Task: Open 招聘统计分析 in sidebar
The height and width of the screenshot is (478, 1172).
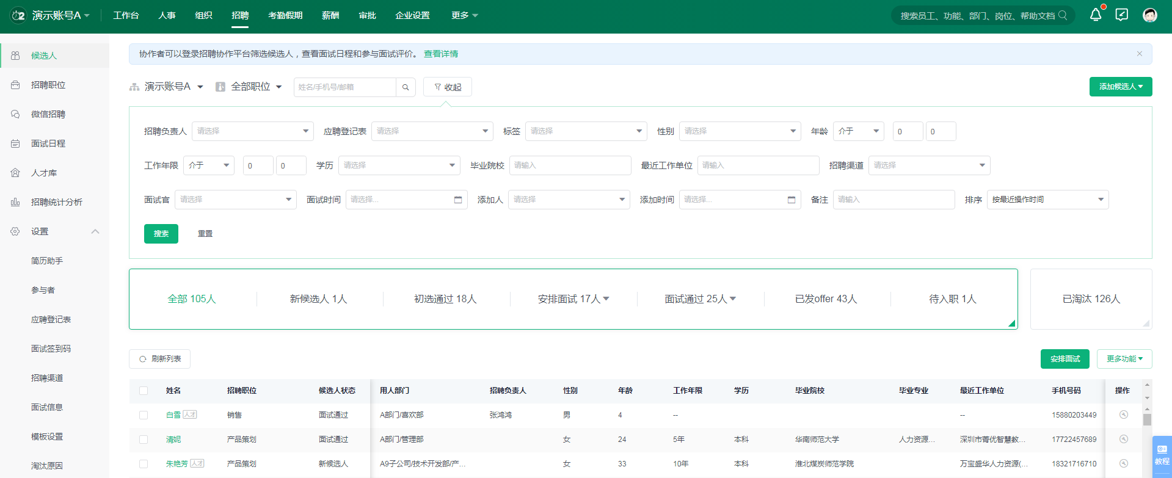Action: pos(57,202)
